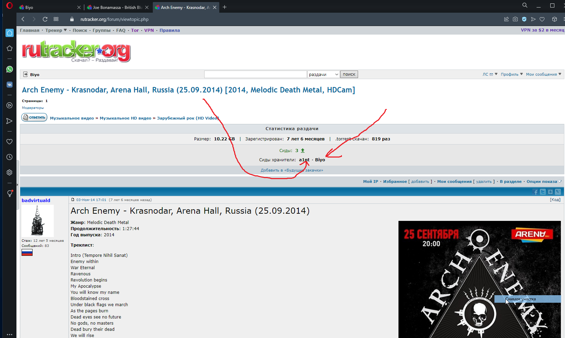Open the Мой IP link
Screen dimensions: 565x338
[370, 181]
